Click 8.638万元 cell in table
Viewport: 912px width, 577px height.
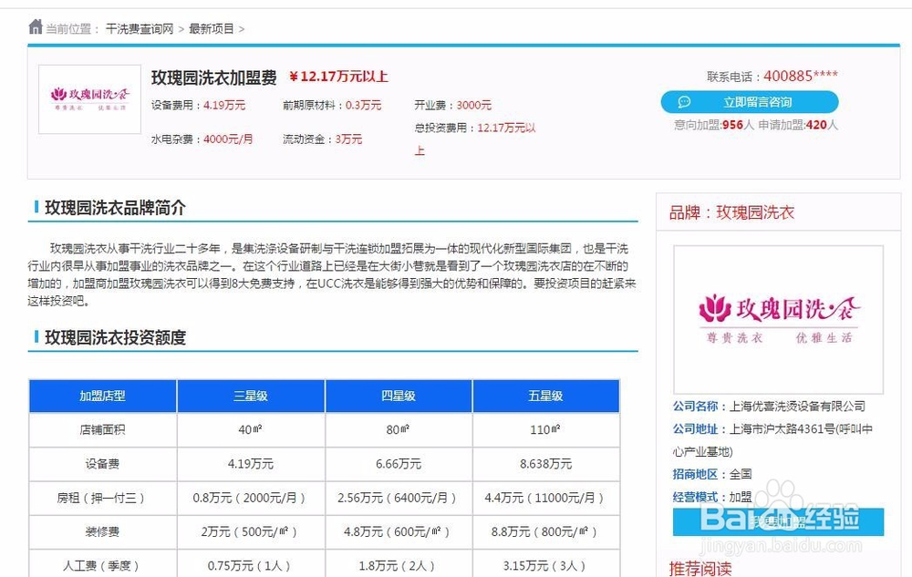545,464
